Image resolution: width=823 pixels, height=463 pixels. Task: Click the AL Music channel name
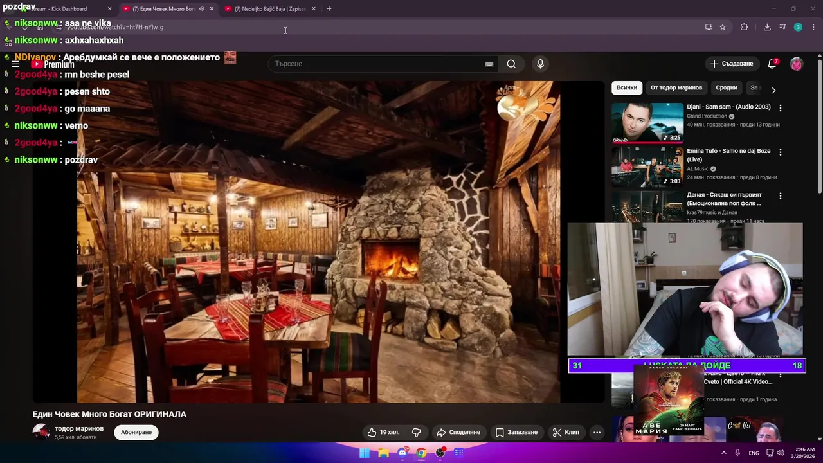[x=697, y=169]
